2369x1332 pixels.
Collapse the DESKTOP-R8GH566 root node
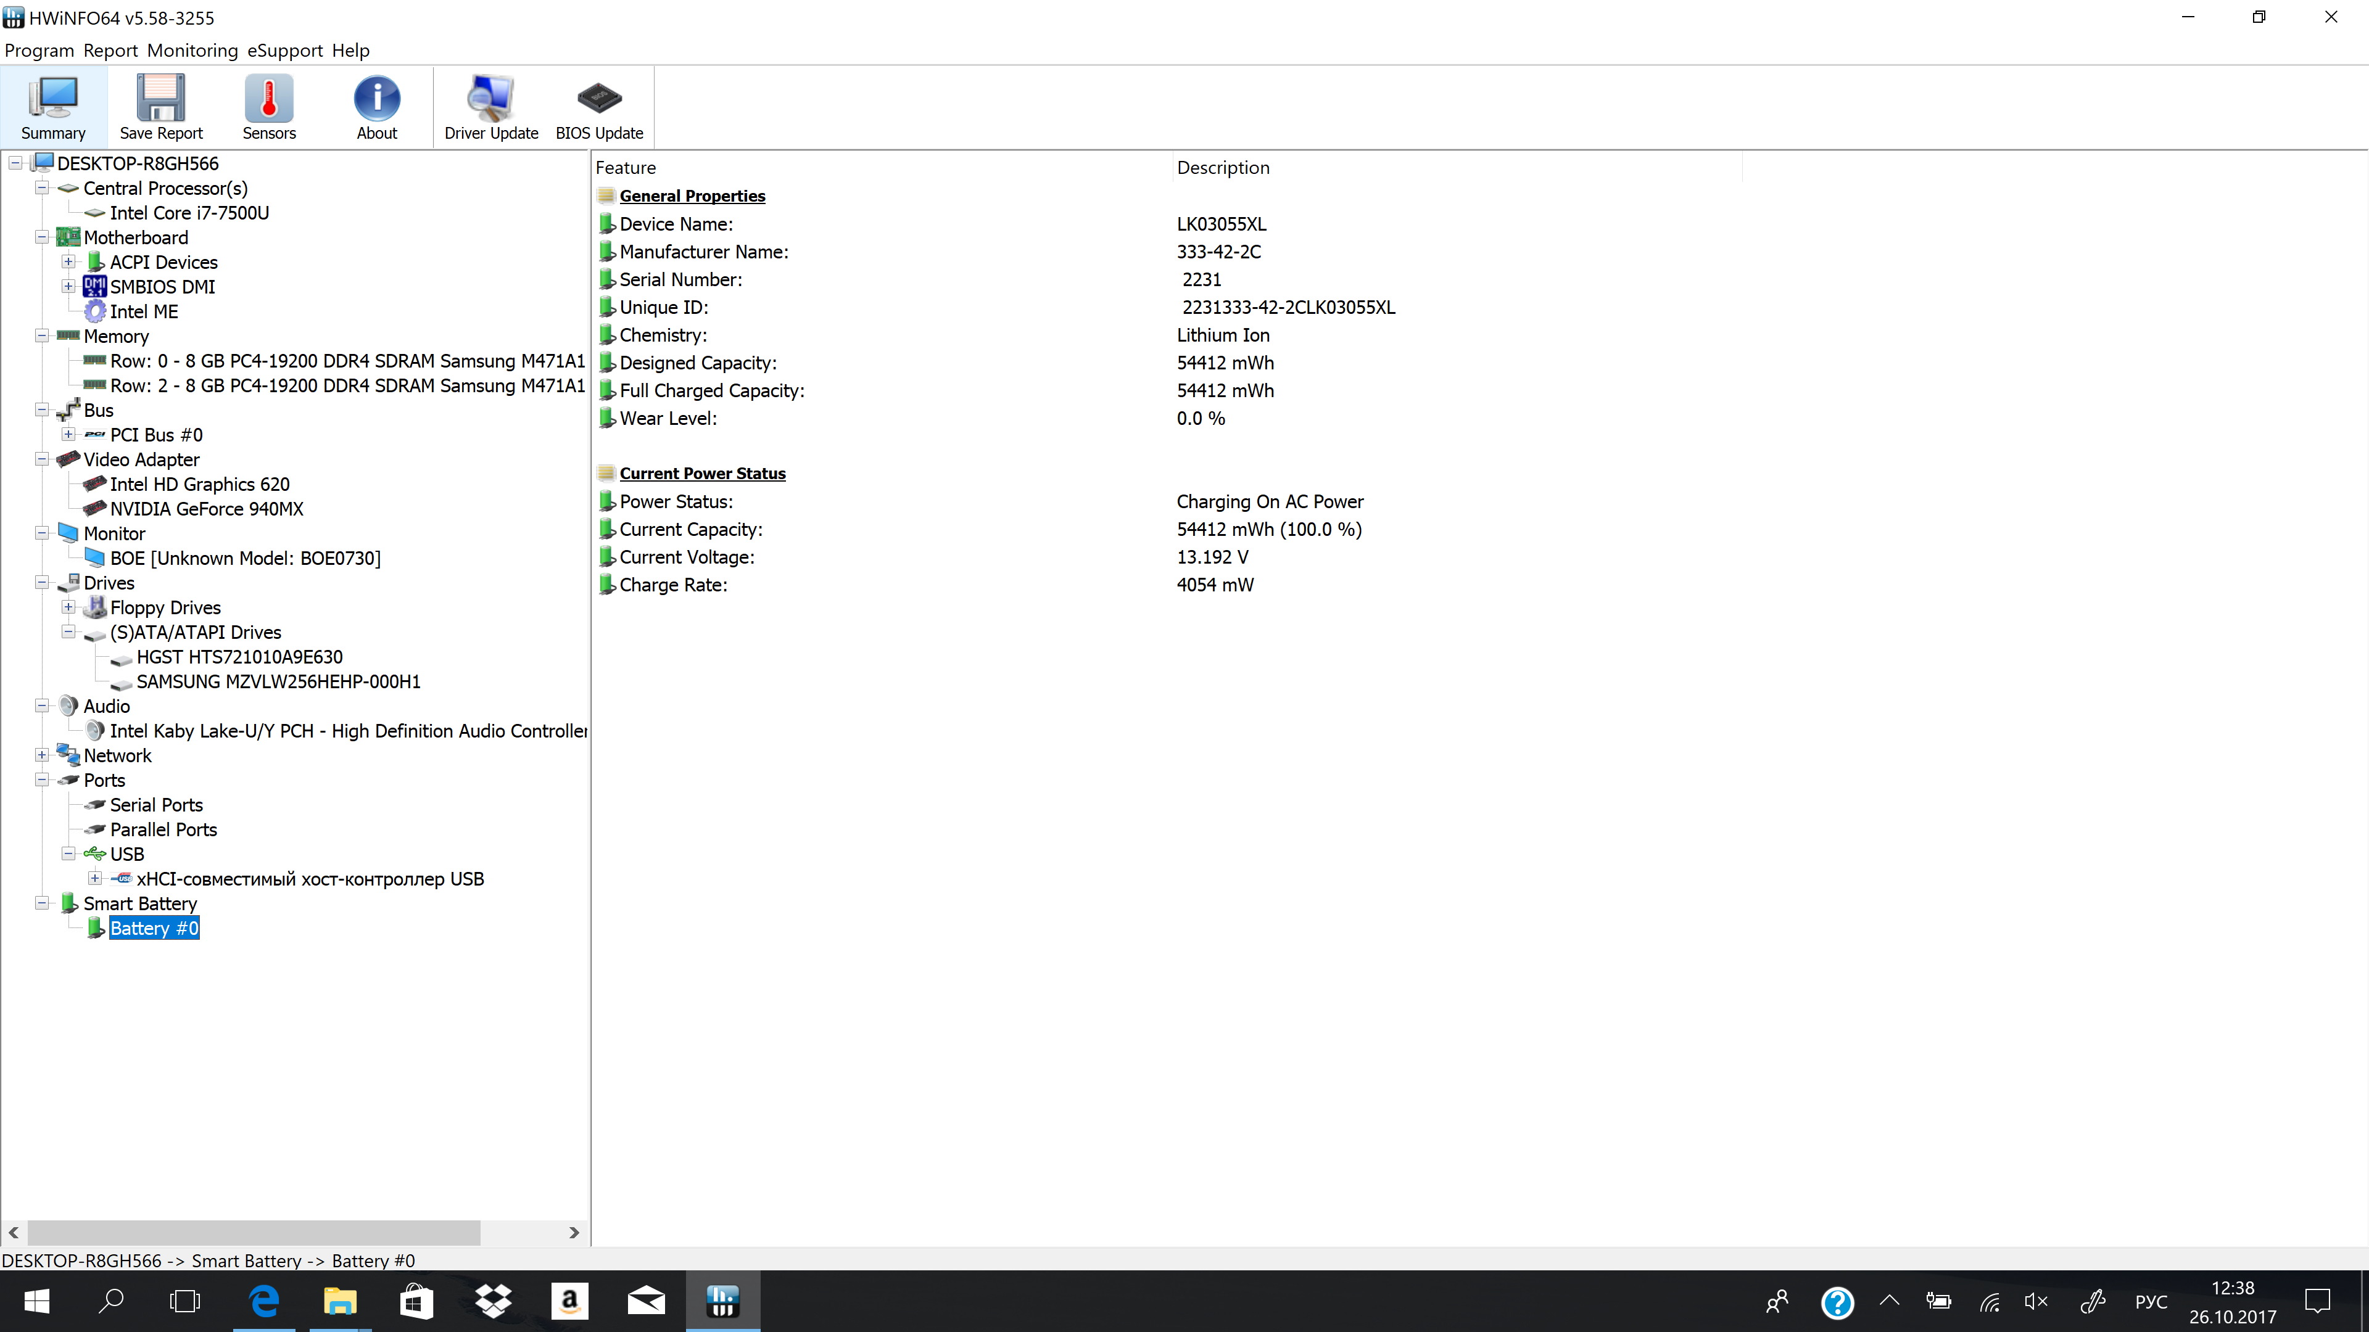point(15,163)
